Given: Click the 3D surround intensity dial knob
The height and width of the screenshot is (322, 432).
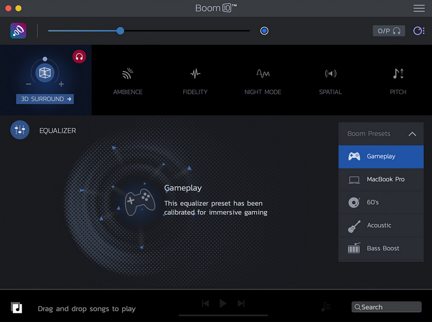Looking at the screenshot, I should (x=45, y=59).
